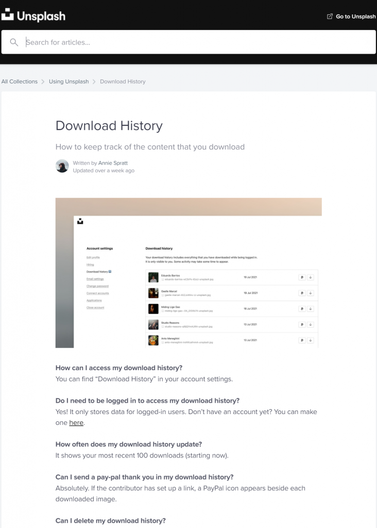Click download arrow in Gaelle Marcel row
The image size is (377, 528).
pos(311,293)
